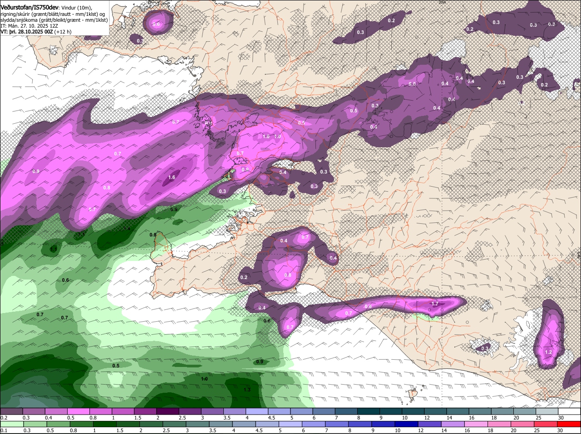Click the legend label '0.2' under the snow row
The image size is (581, 434).
(x=4, y=418)
